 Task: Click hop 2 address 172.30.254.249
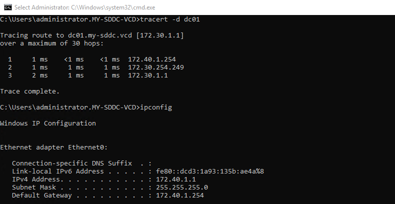[x=156, y=67]
